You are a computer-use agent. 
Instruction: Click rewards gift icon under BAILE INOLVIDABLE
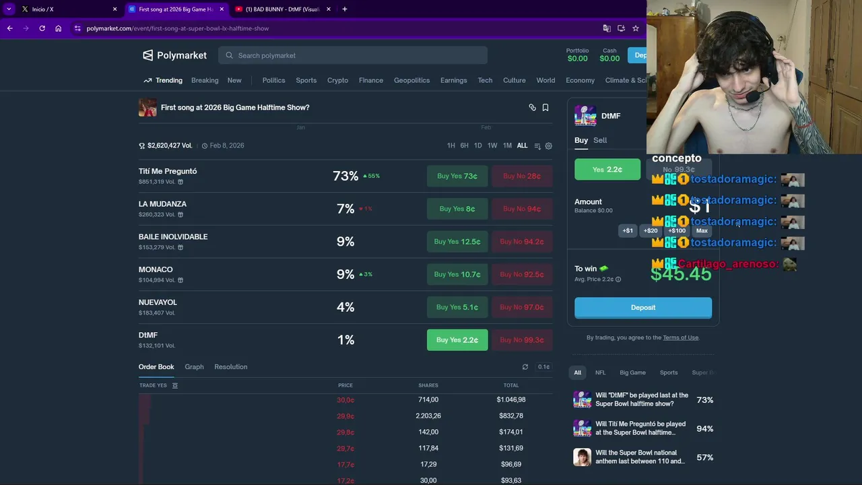[x=180, y=247]
